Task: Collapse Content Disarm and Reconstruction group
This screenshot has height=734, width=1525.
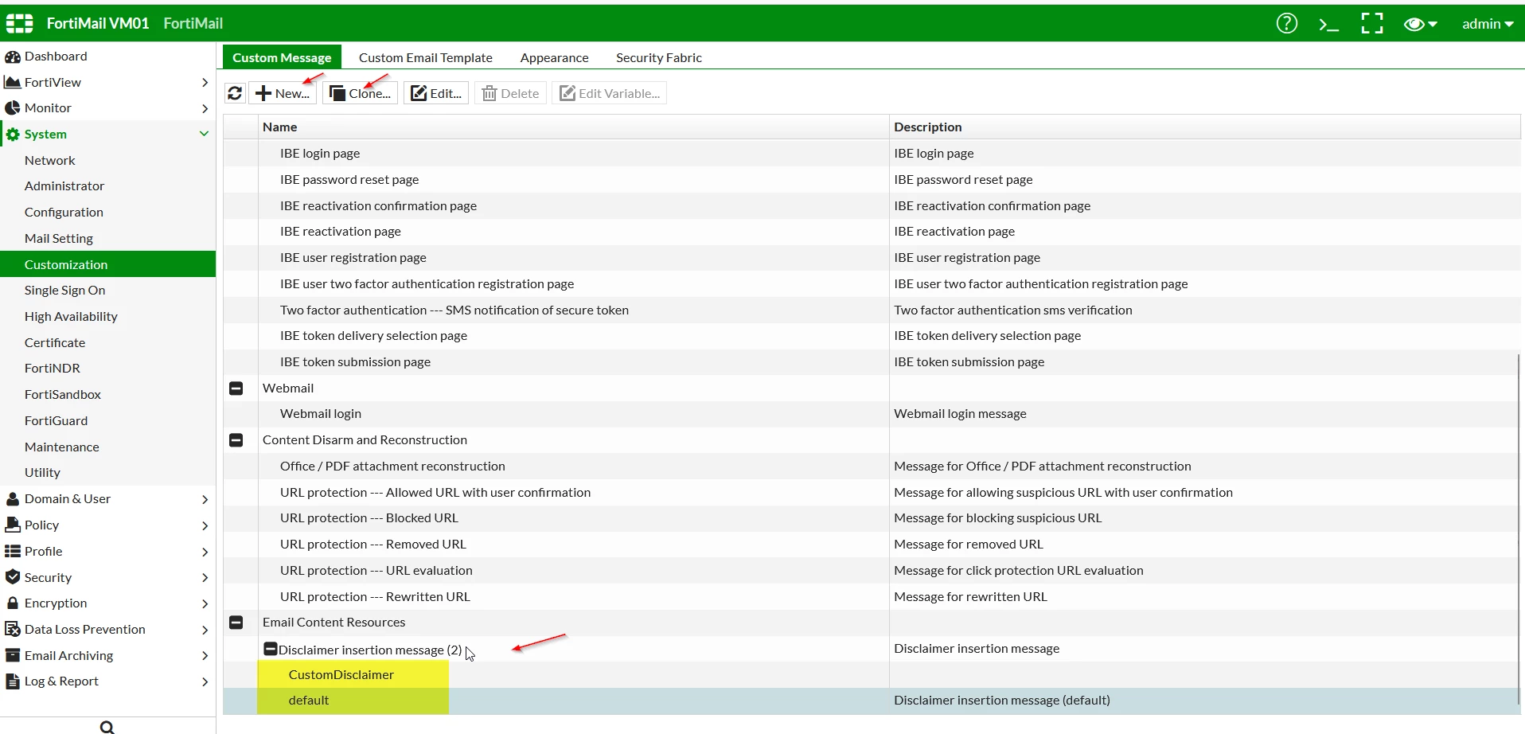Action: (x=236, y=440)
